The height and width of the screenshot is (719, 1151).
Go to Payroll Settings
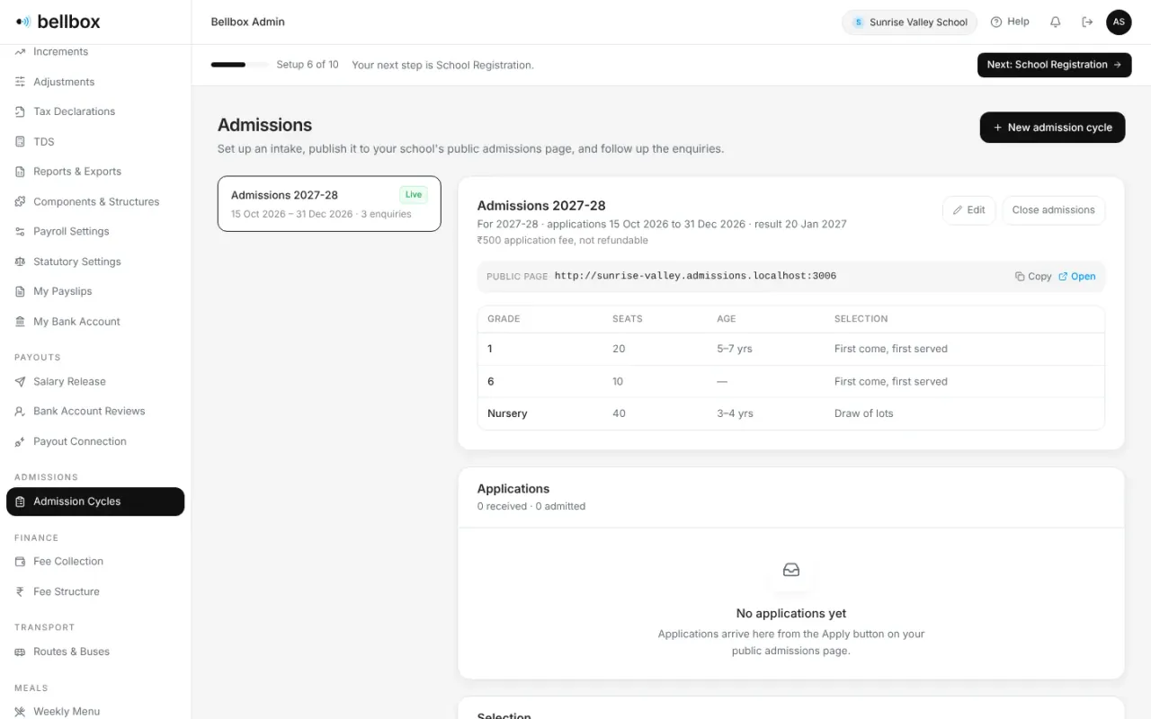pyautogui.click(x=95, y=231)
